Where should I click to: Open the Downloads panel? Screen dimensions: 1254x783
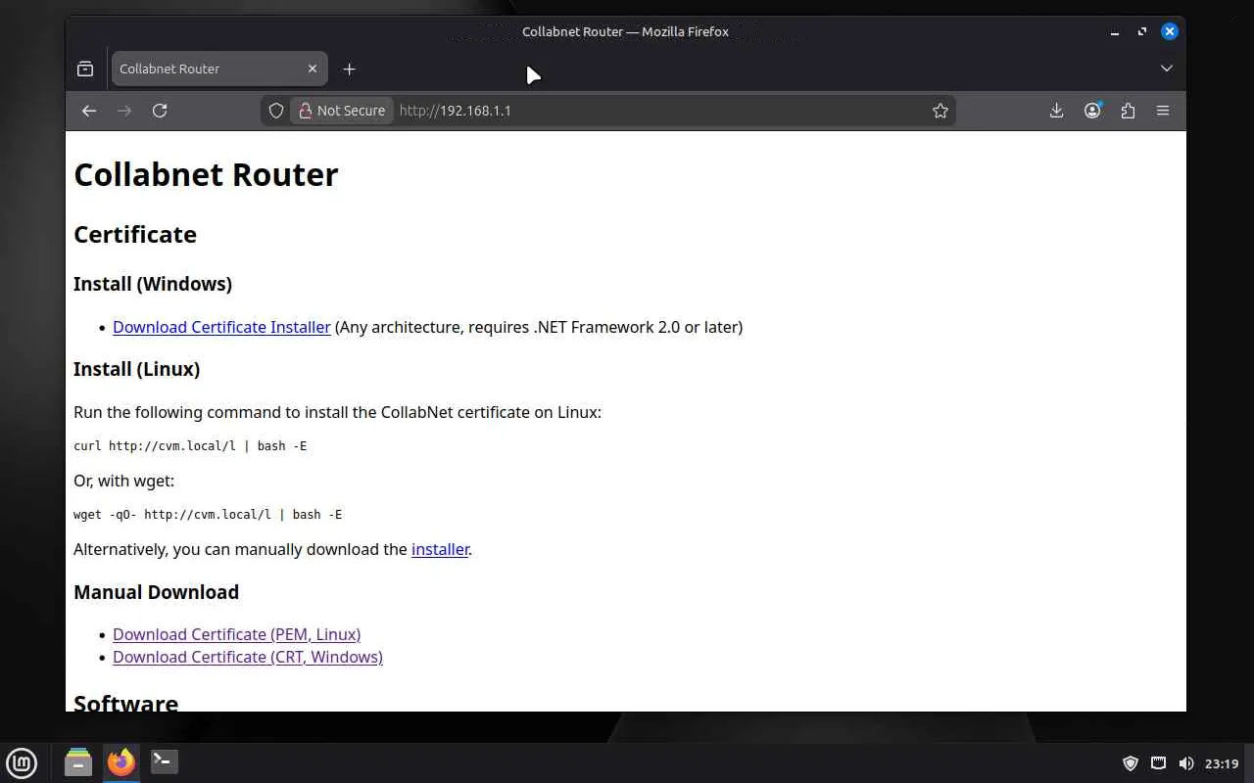(x=1056, y=111)
